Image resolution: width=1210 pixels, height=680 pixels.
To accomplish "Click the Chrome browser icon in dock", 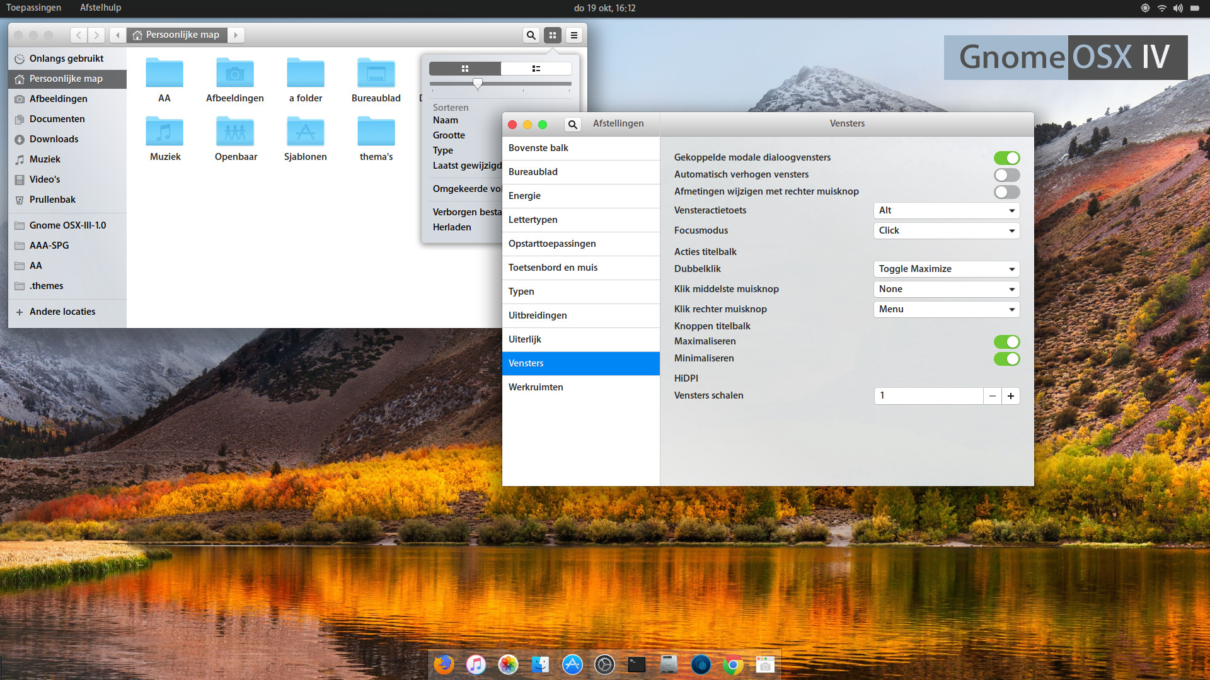I will coord(733,665).
